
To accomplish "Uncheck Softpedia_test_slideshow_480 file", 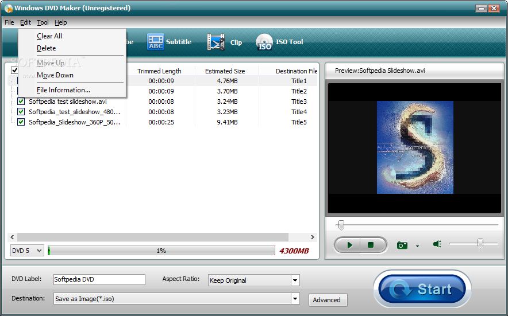I will (21, 112).
